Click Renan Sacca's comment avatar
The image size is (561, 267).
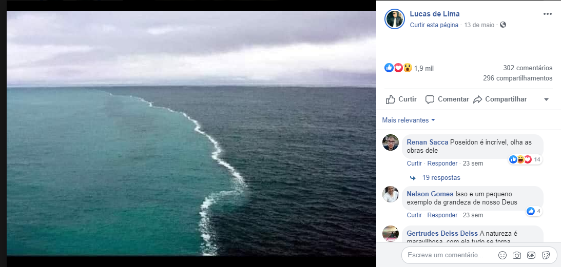[x=391, y=142]
